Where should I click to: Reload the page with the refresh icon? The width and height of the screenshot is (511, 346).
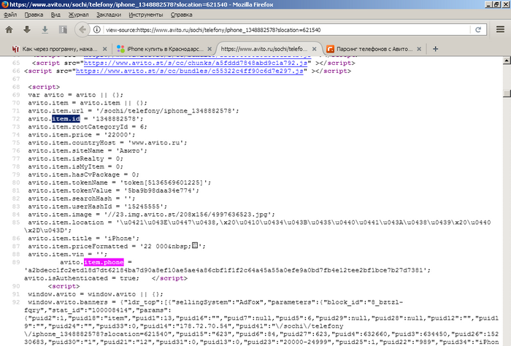tap(478, 31)
